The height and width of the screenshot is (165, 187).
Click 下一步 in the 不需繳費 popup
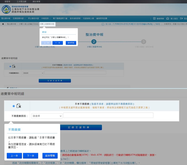pos(30,156)
